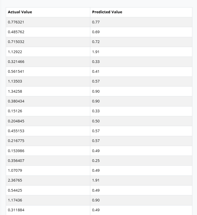Click actual value 1.13503
This screenshot has width=197, height=215.
point(15,81)
